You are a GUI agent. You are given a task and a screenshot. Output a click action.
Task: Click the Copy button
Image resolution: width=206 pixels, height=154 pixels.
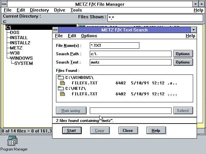pyautogui.click(x=100, y=131)
